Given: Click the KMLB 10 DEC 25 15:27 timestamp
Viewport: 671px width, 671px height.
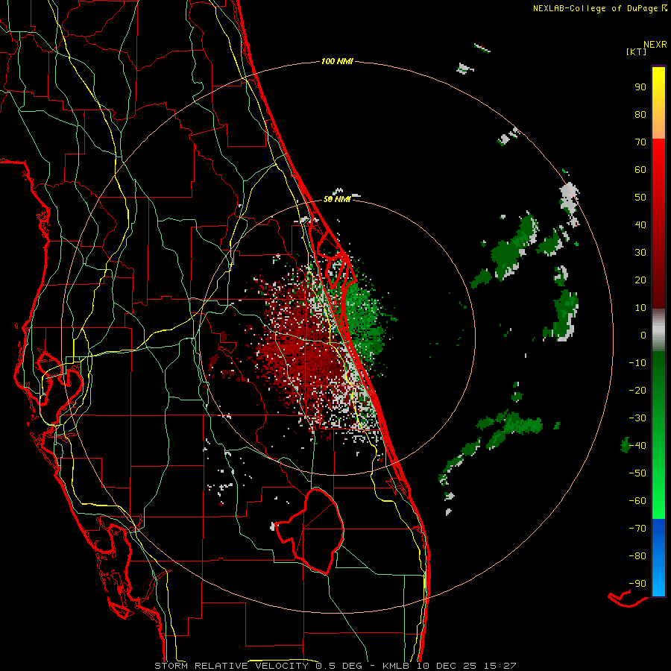Looking at the screenshot, I should [448, 666].
